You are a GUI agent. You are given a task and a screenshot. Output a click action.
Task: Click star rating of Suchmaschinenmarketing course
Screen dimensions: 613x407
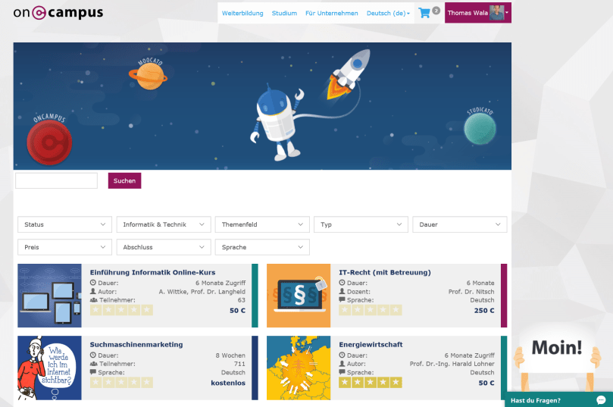[121, 383]
